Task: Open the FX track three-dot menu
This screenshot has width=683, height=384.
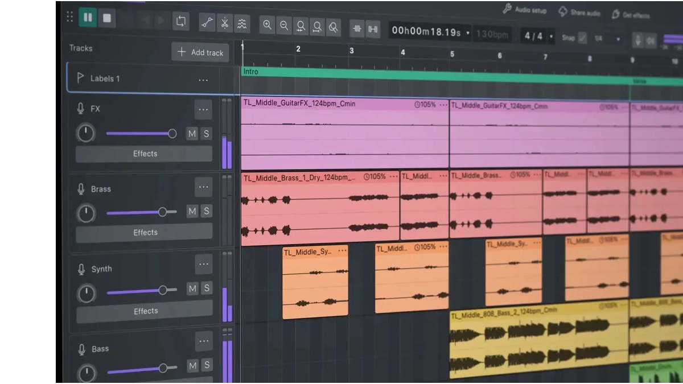Action: pos(203,109)
